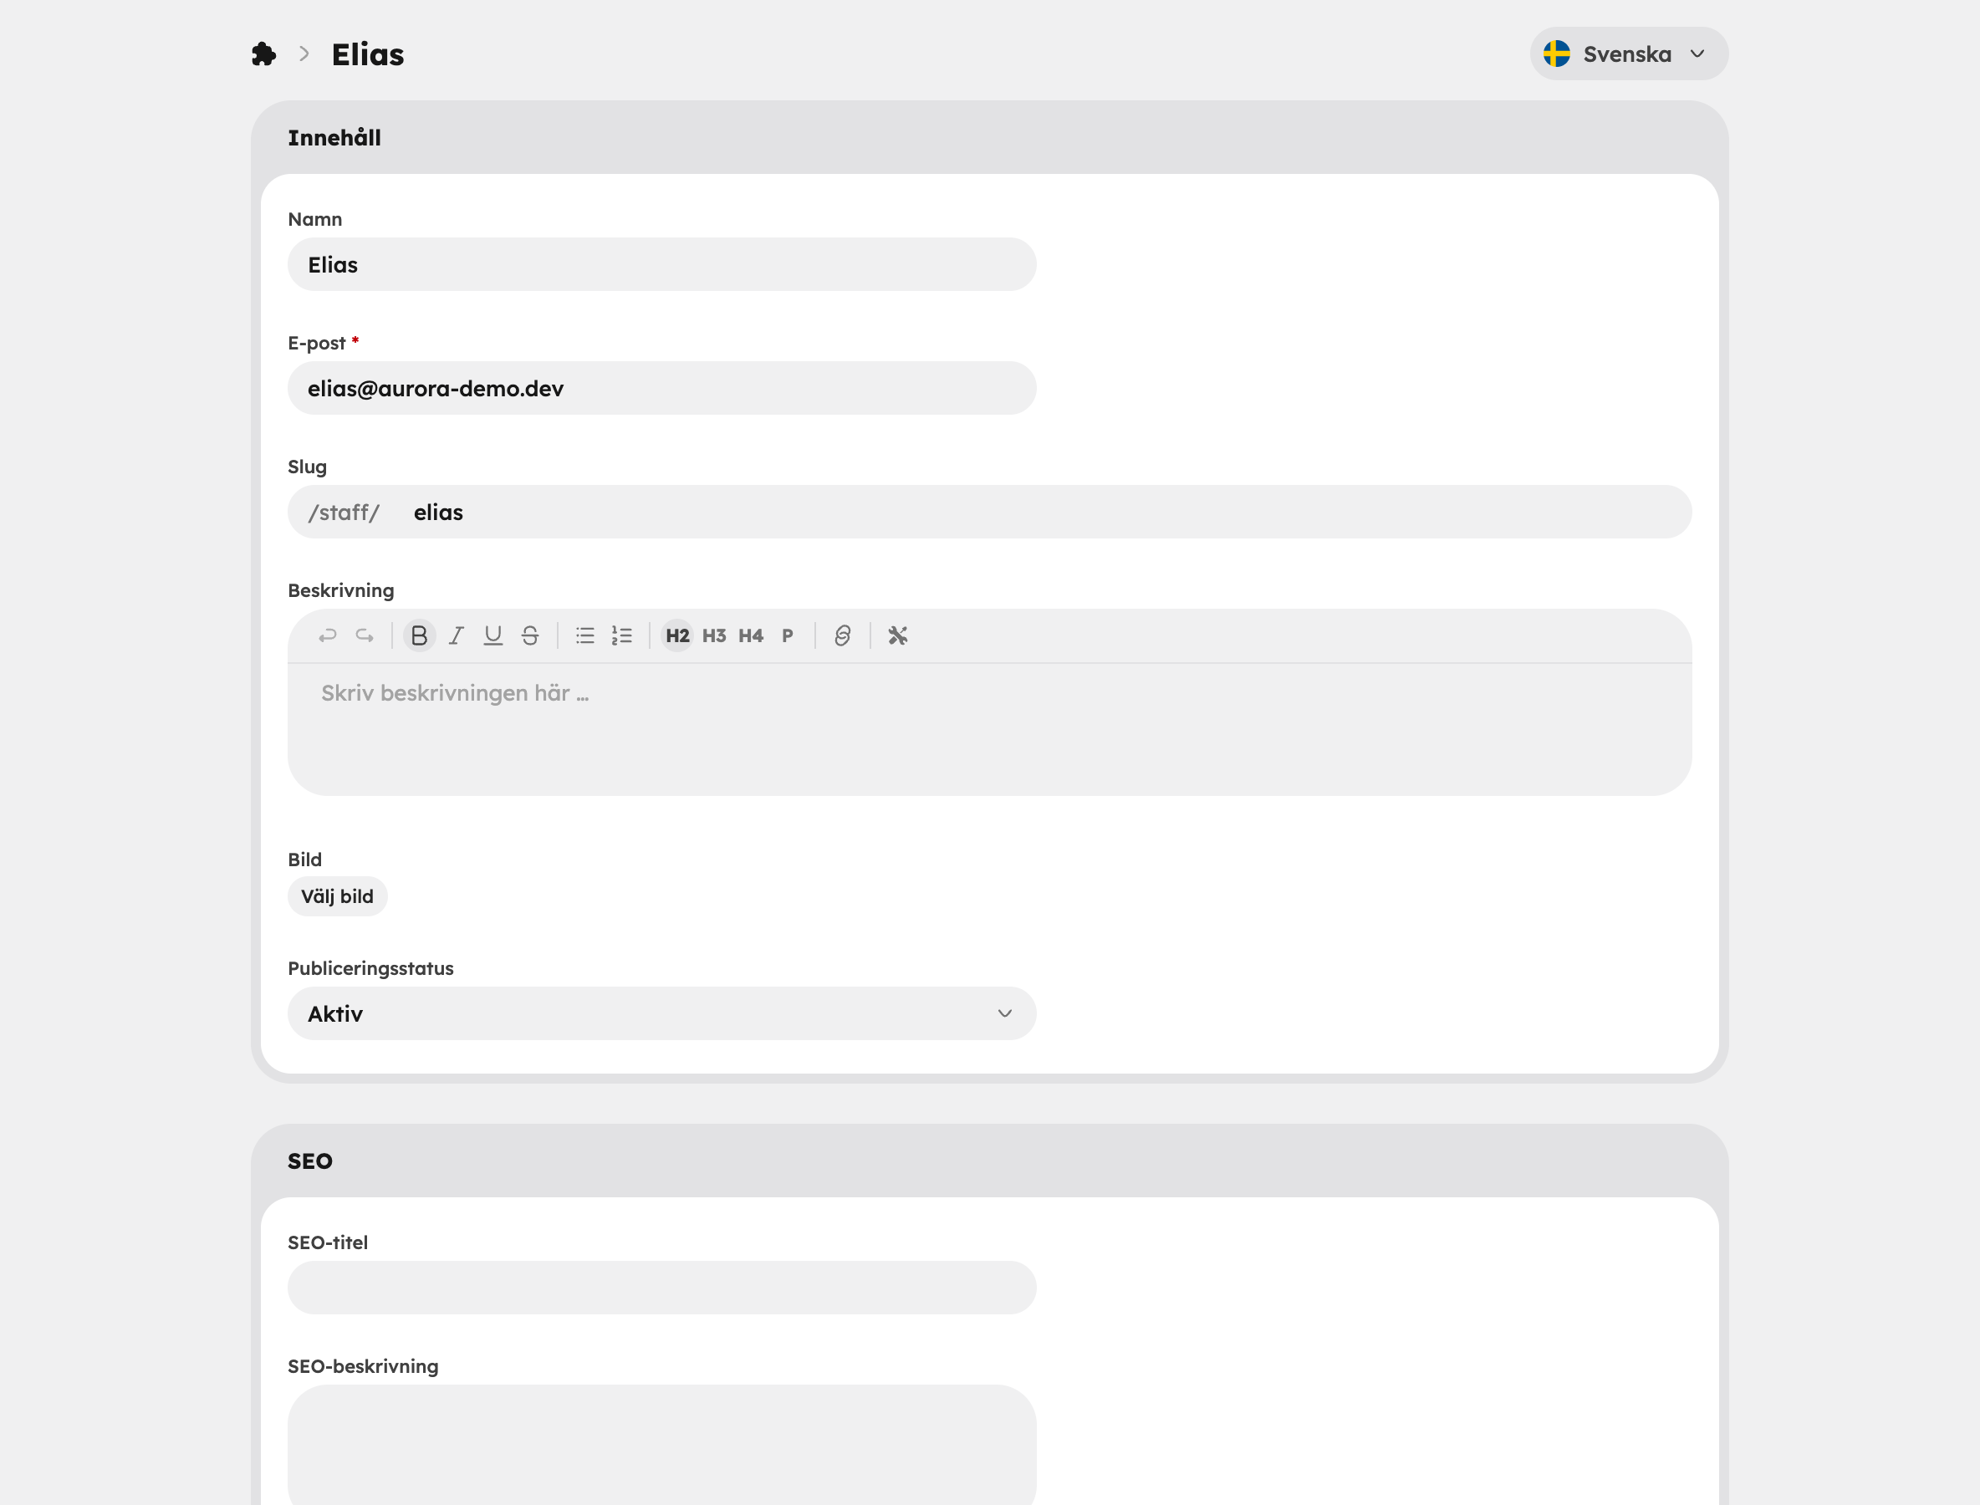Click the Slug input with elias
Screen dimensions: 1980x1505
(1044, 513)
